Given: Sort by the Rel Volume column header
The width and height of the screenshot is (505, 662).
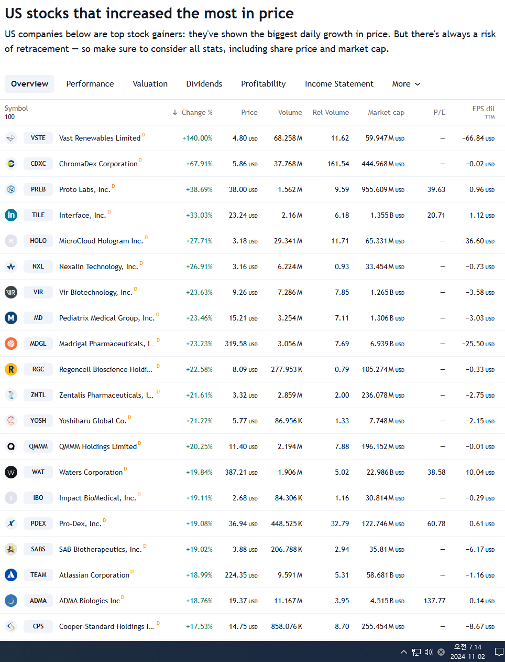Looking at the screenshot, I should (331, 112).
